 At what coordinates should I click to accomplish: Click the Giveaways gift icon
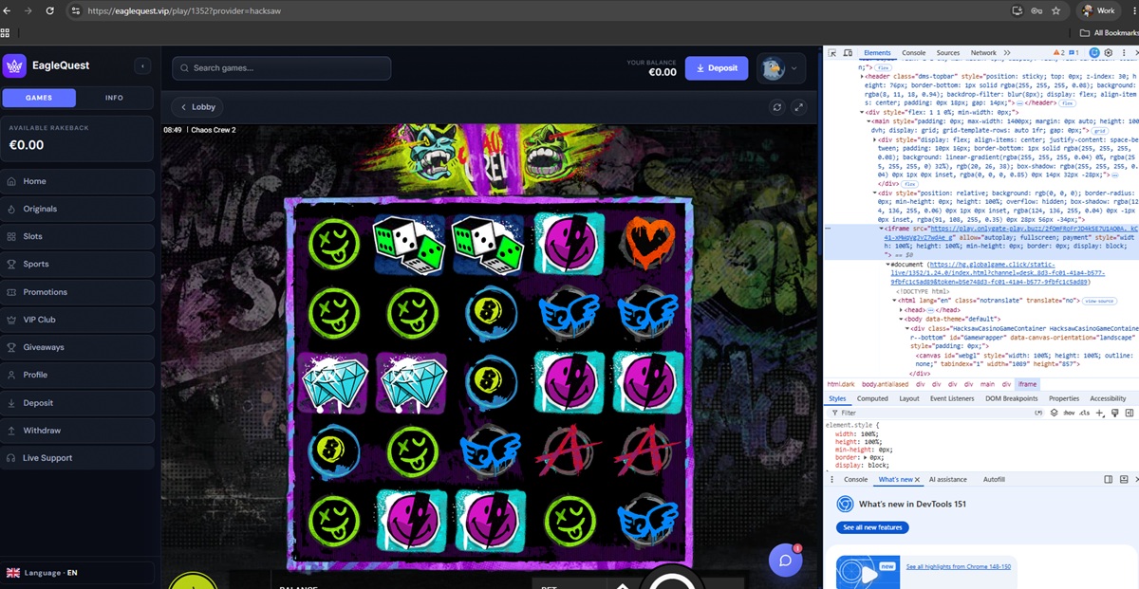(x=11, y=347)
